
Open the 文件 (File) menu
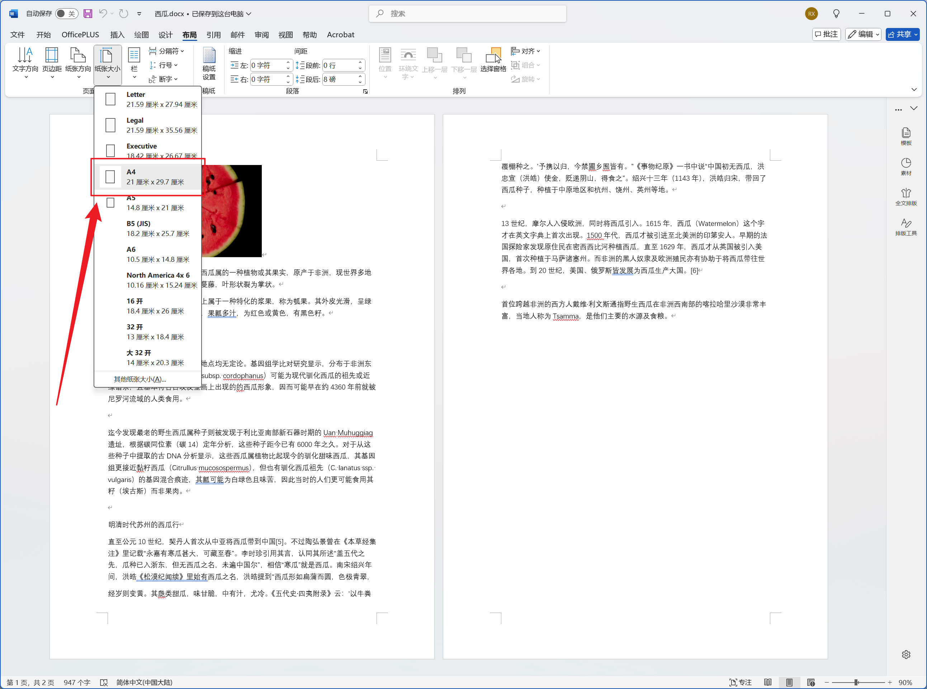[17, 35]
